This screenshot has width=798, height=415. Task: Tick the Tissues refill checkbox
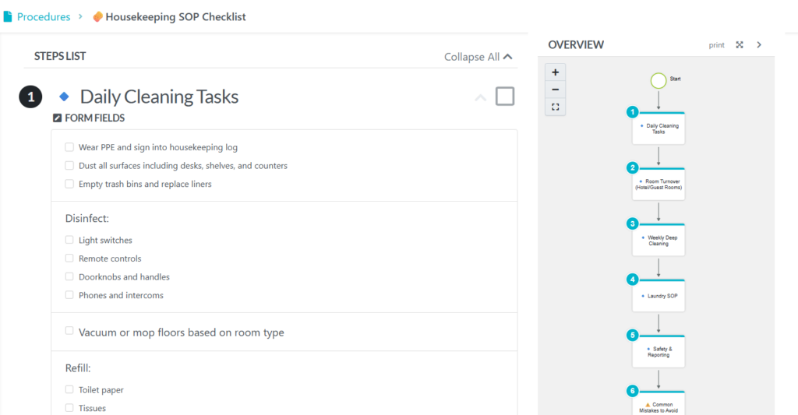(69, 408)
